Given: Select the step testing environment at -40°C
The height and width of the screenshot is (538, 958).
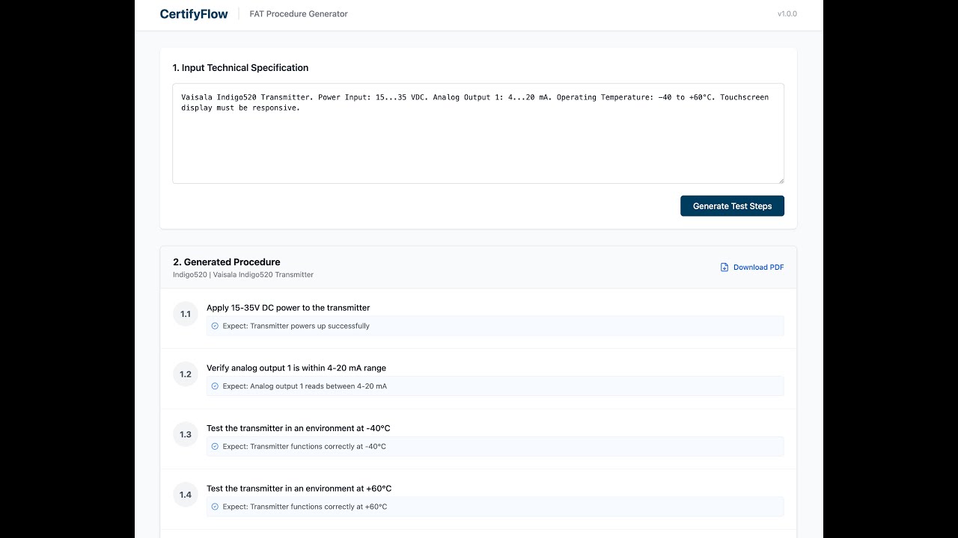Looking at the screenshot, I should [x=298, y=428].
